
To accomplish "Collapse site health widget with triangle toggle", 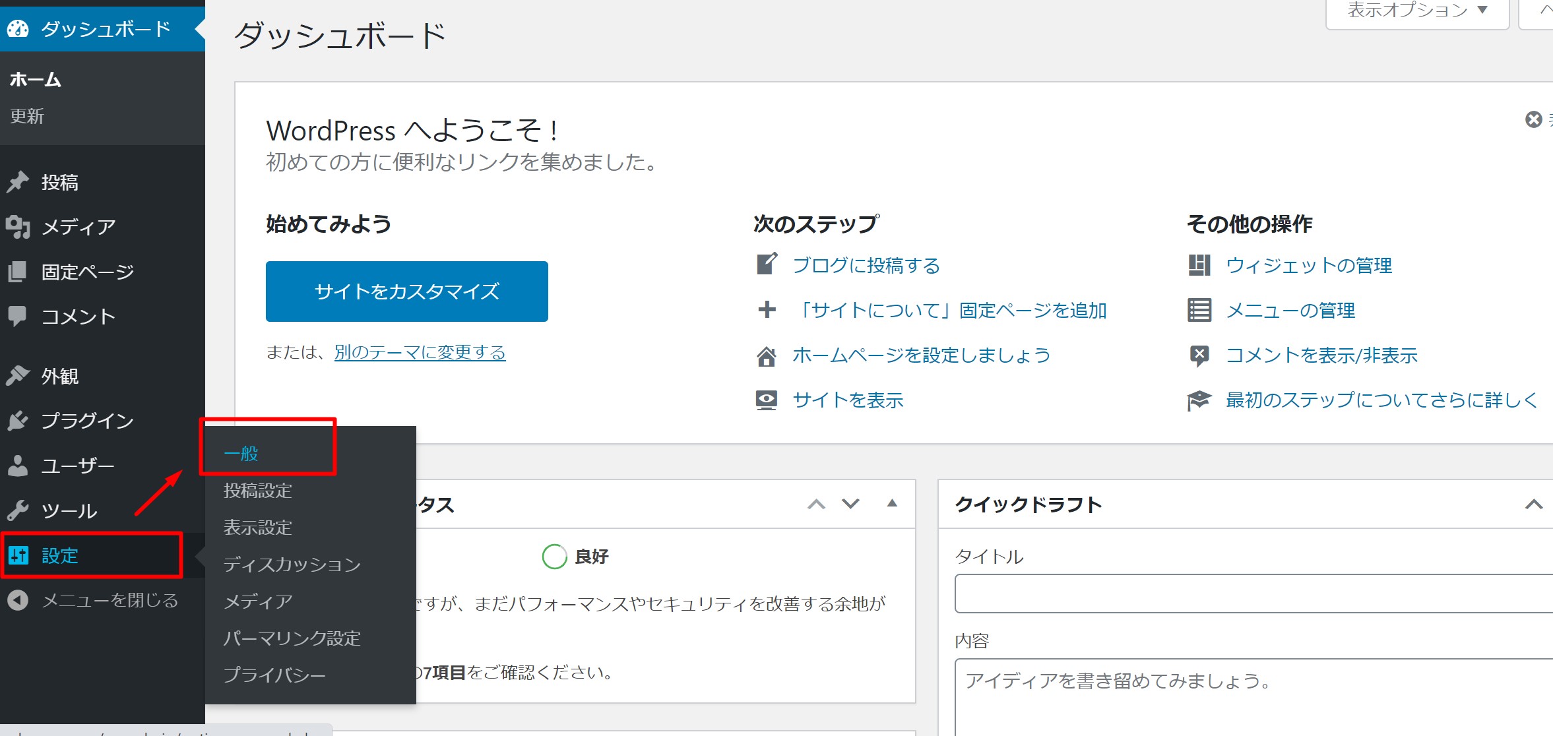I will point(892,503).
